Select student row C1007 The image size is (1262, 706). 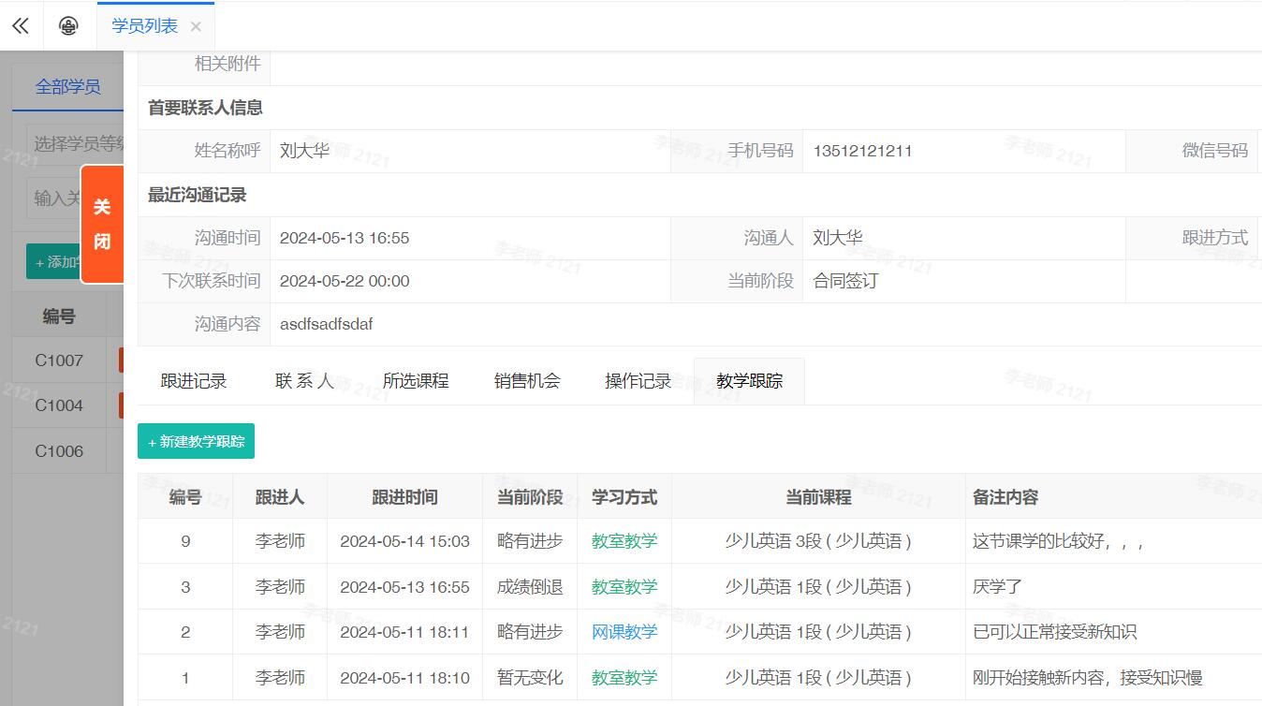(59, 360)
